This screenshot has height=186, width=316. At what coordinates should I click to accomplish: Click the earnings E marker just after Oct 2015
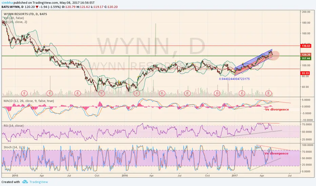click(x=102, y=93)
